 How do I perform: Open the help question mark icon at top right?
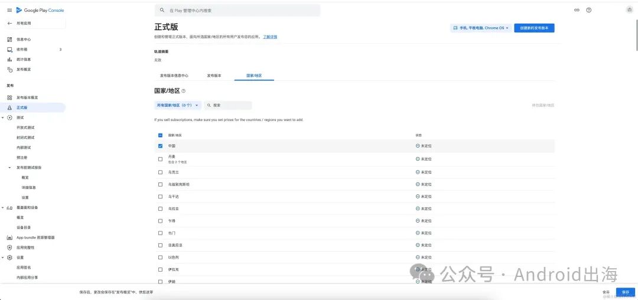tap(589, 10)
